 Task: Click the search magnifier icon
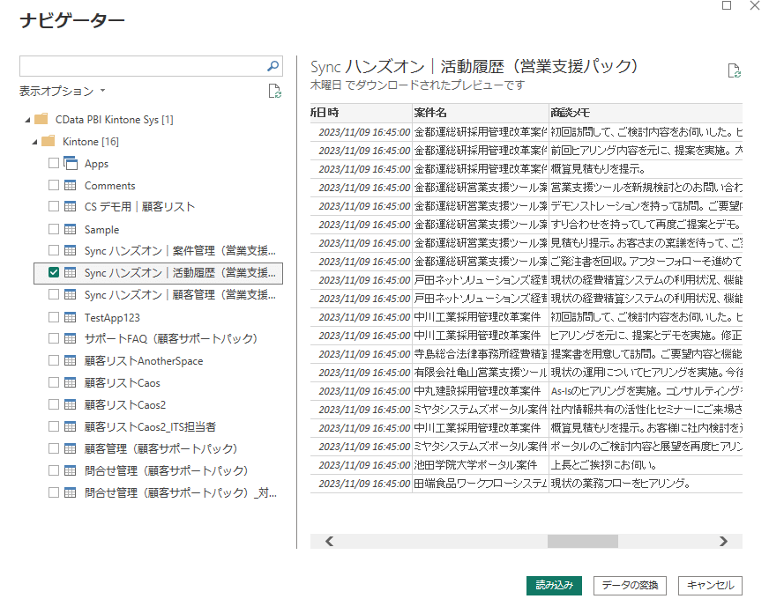[x=273, y=66]
